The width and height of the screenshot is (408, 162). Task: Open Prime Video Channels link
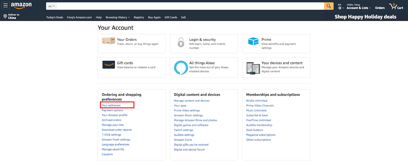point(260,106)
